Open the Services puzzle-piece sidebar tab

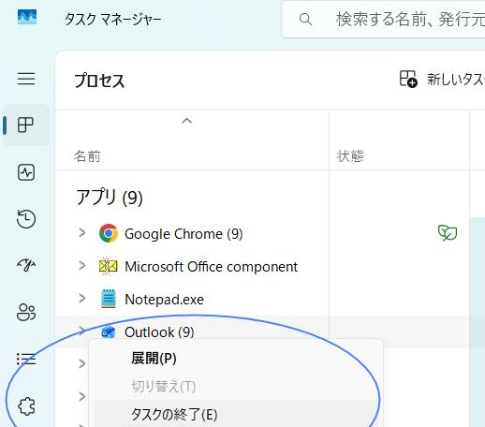(x=26, y=406)
